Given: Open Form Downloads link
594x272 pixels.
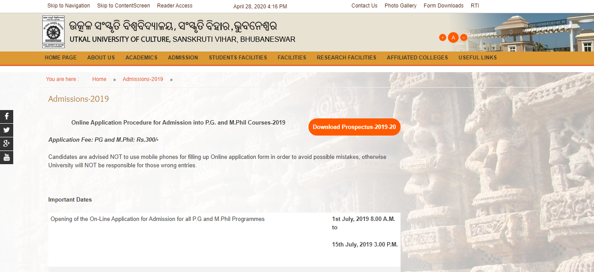Looking at the screenshot, I should [443, 5].
